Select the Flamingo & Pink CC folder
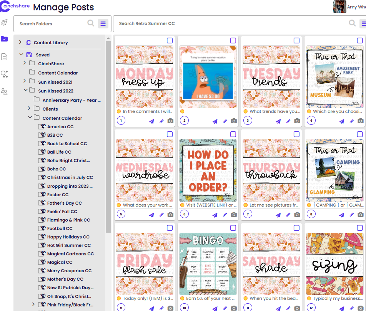 (68, 220)
